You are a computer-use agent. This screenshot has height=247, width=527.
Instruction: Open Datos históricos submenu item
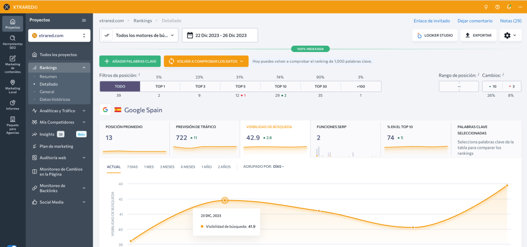55,99
